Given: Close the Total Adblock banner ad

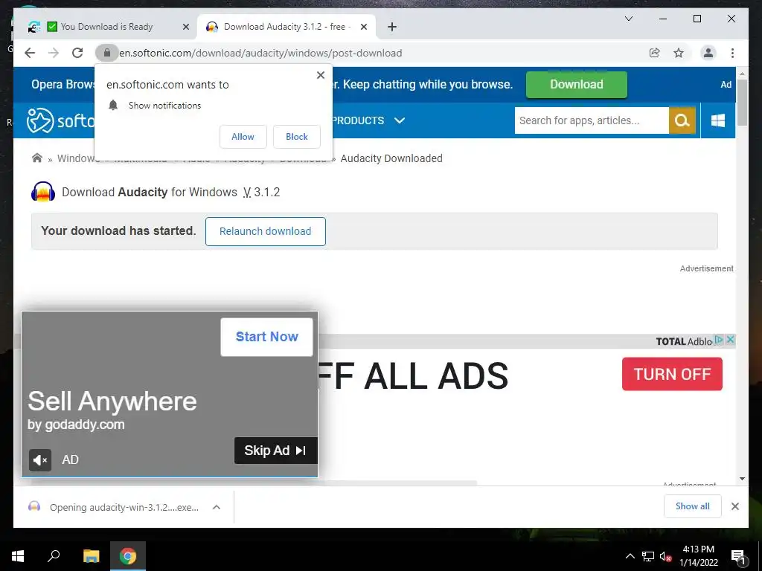Looking at the screenshot, I should pyautogui.click(x=729, y=340).
